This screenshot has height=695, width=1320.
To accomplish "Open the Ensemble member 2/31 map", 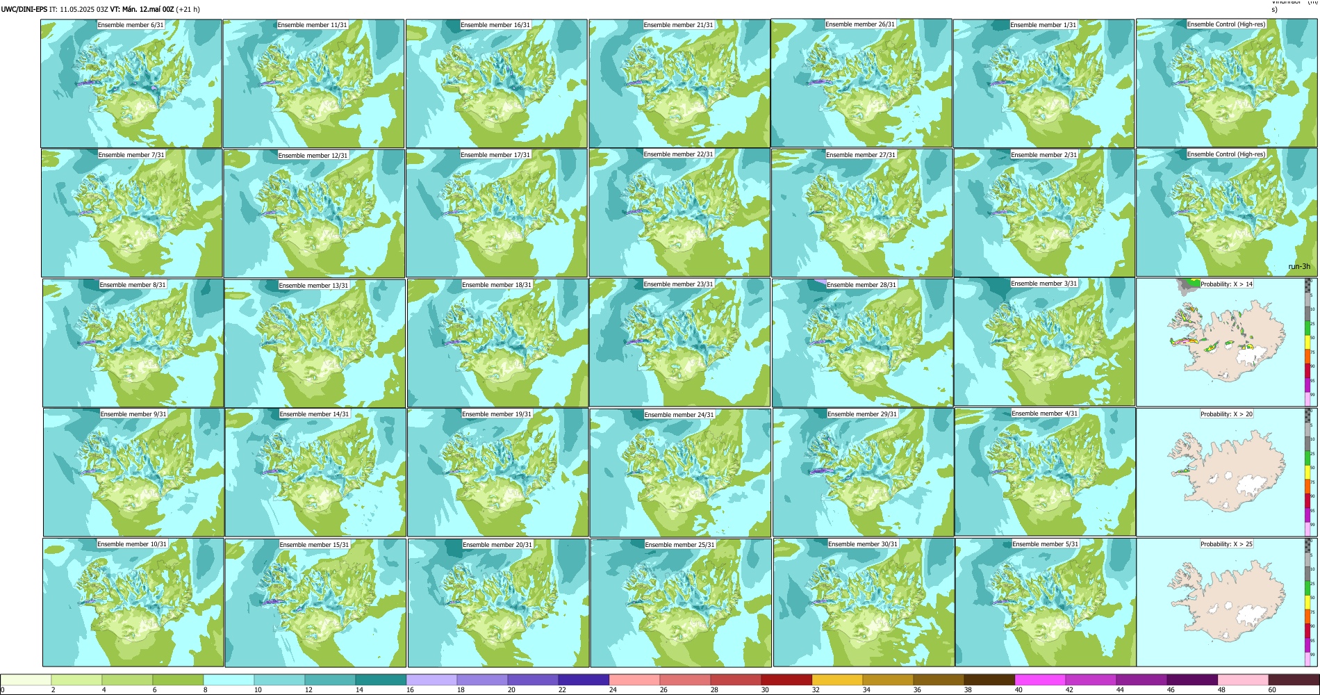I will (x=1044, y=213).
